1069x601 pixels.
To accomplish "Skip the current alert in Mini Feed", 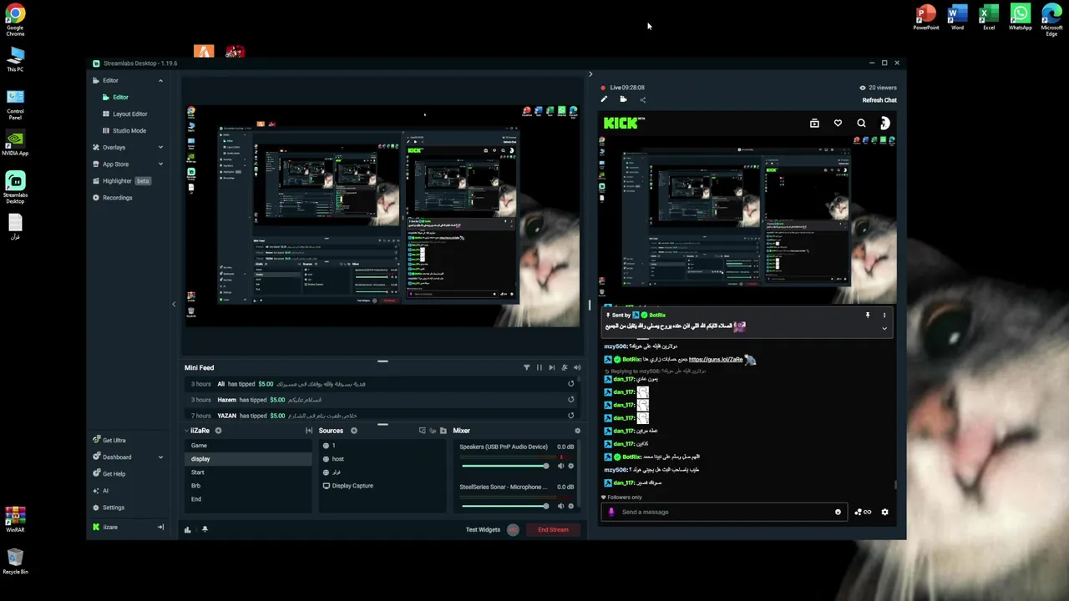I will pos(551,367).
